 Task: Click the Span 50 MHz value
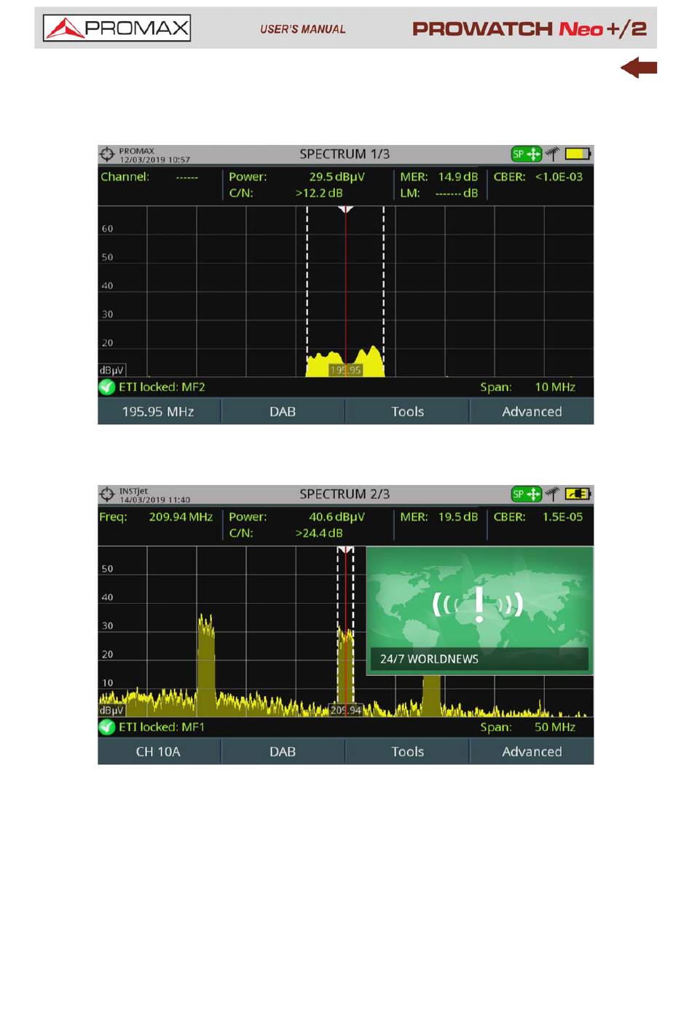(555, 727)
